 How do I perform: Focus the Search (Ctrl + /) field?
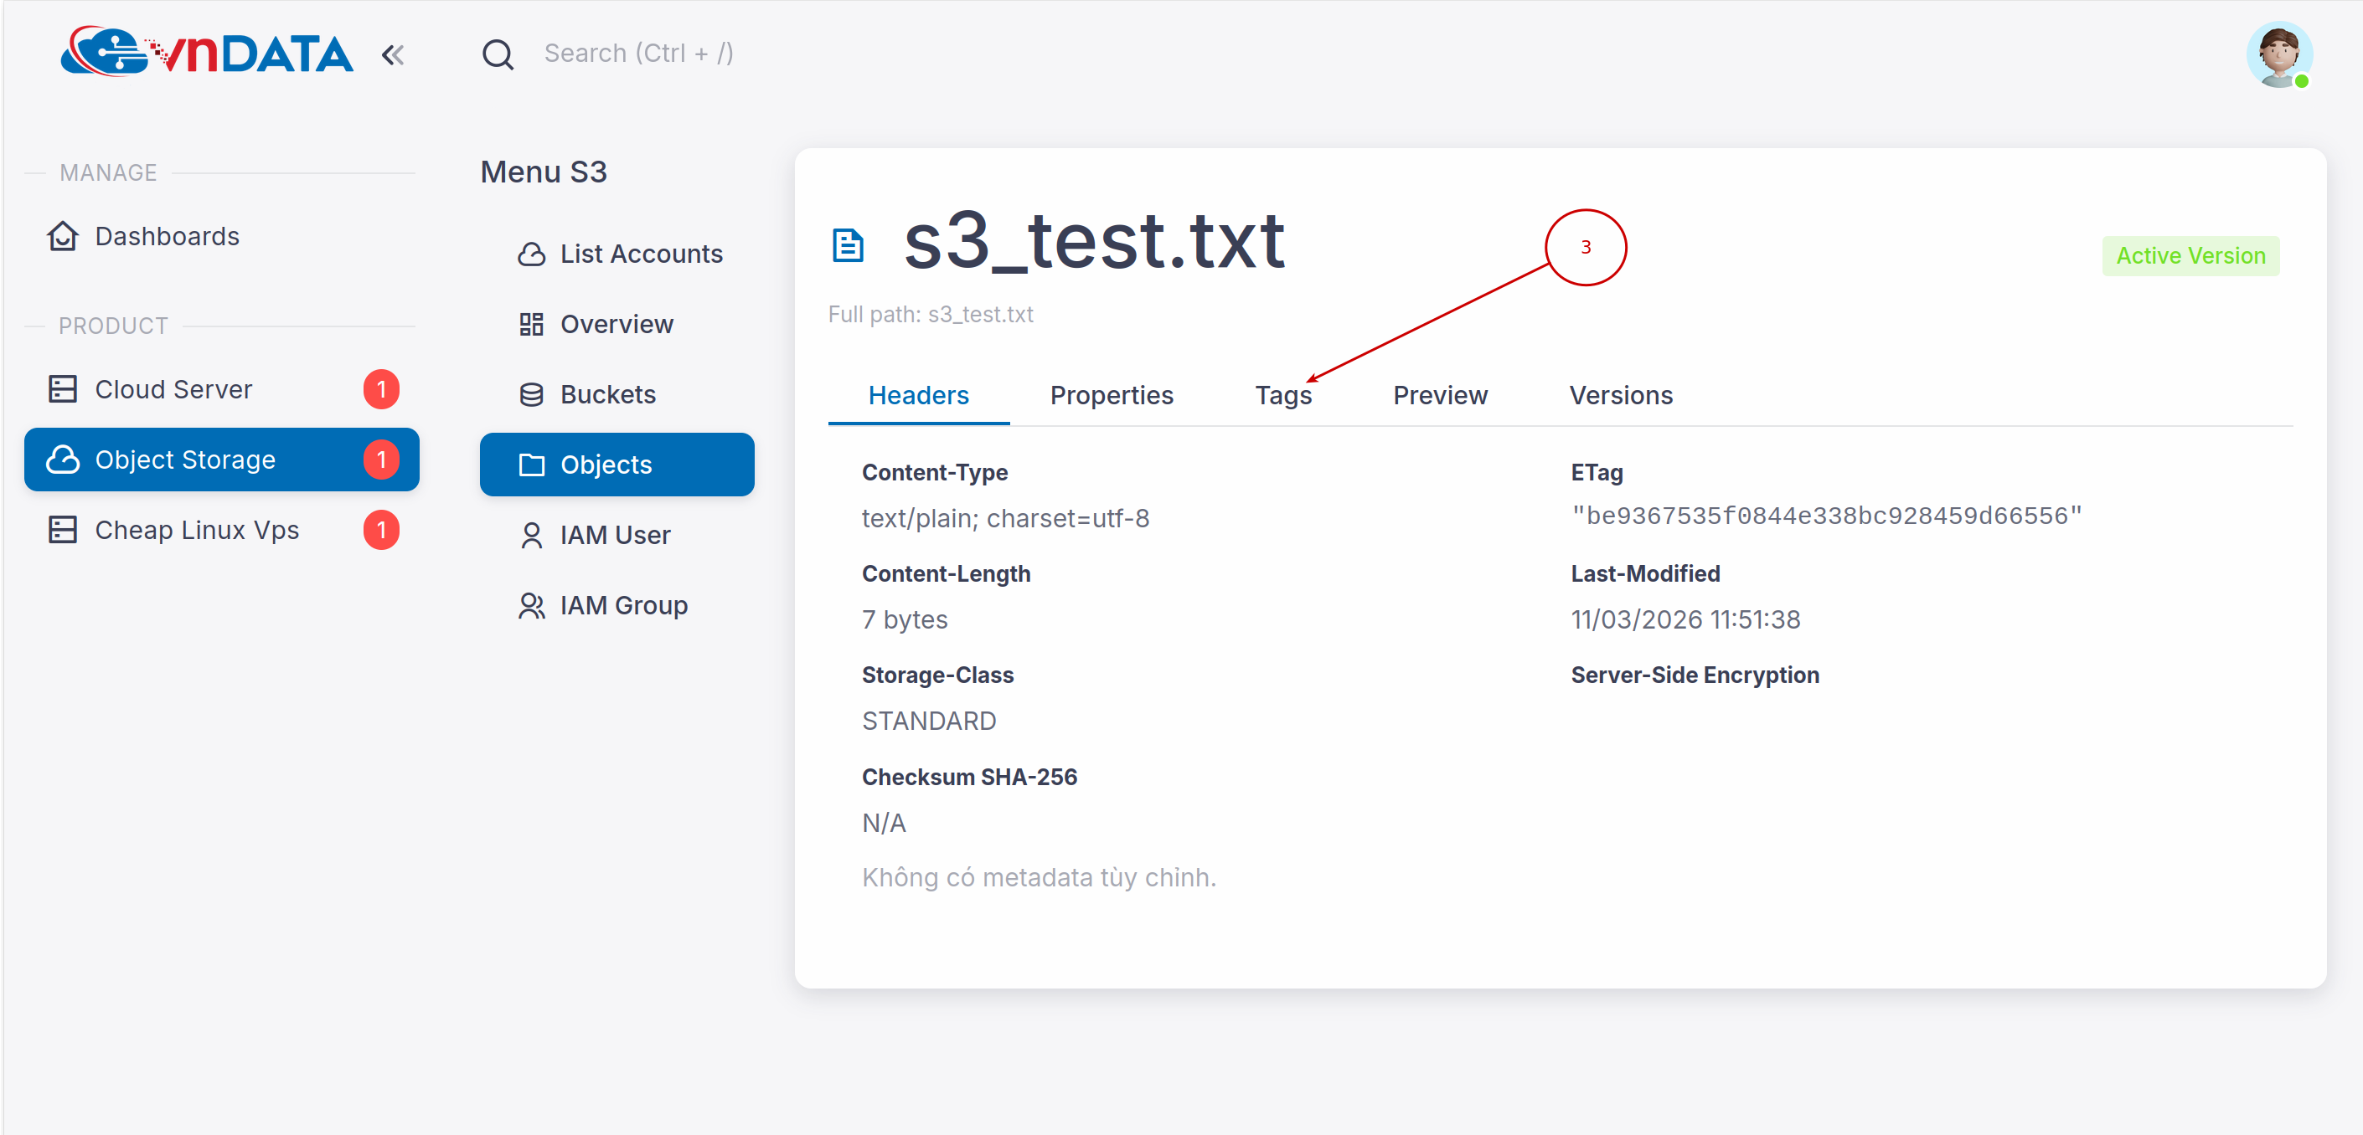point(638,54)
